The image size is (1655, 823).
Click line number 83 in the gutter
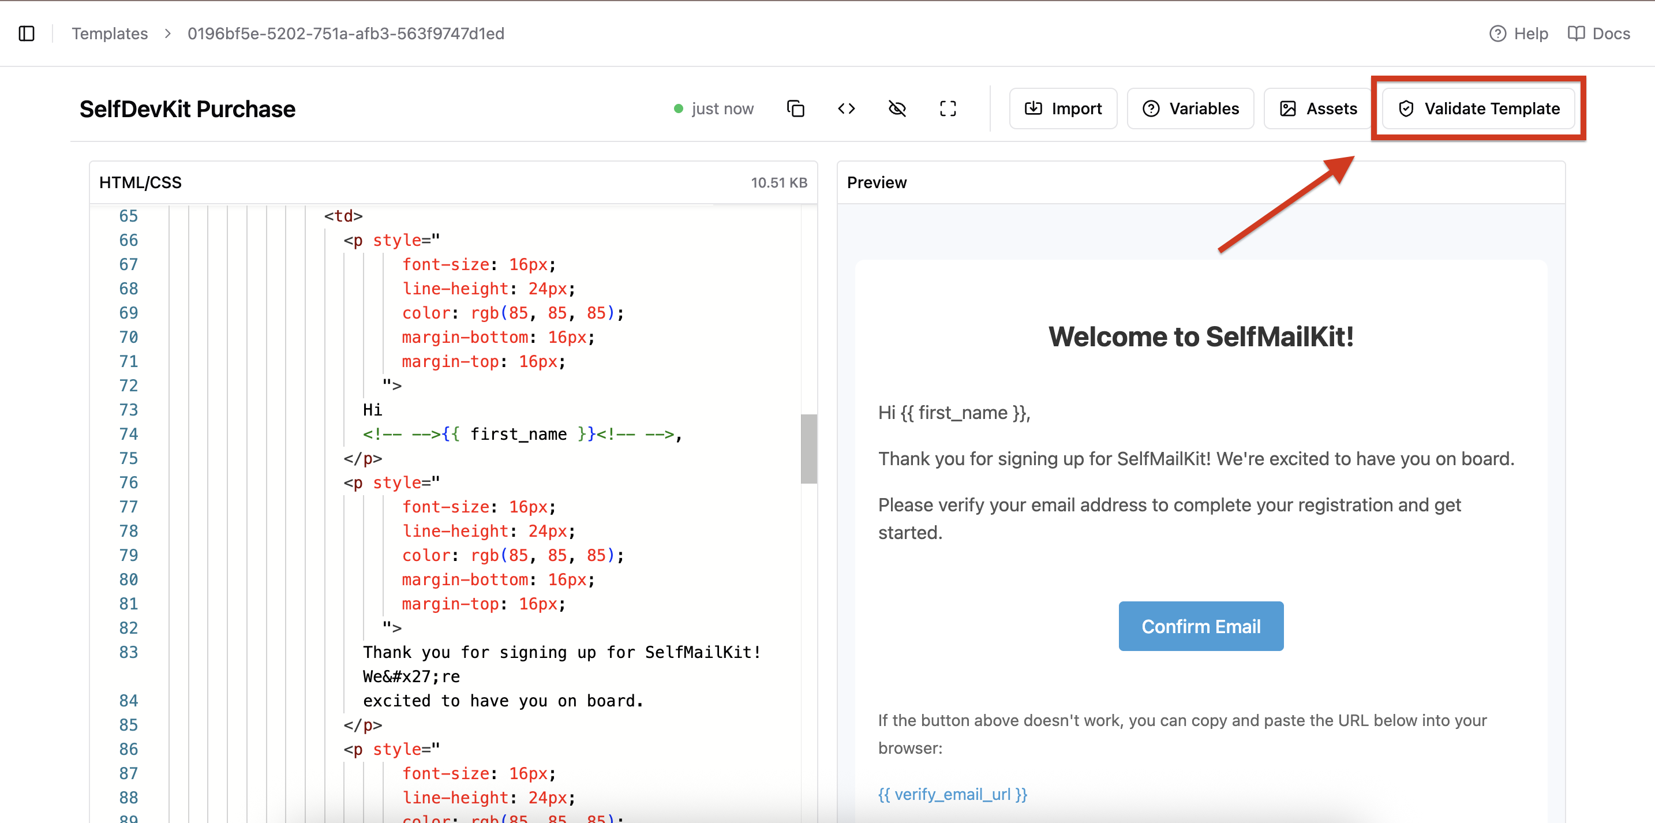point(129,652)
